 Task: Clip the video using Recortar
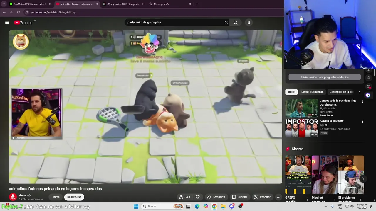pos(262,197)
